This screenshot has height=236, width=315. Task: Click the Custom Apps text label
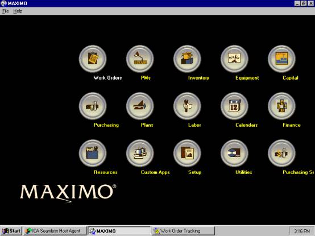tap(155, 172)
